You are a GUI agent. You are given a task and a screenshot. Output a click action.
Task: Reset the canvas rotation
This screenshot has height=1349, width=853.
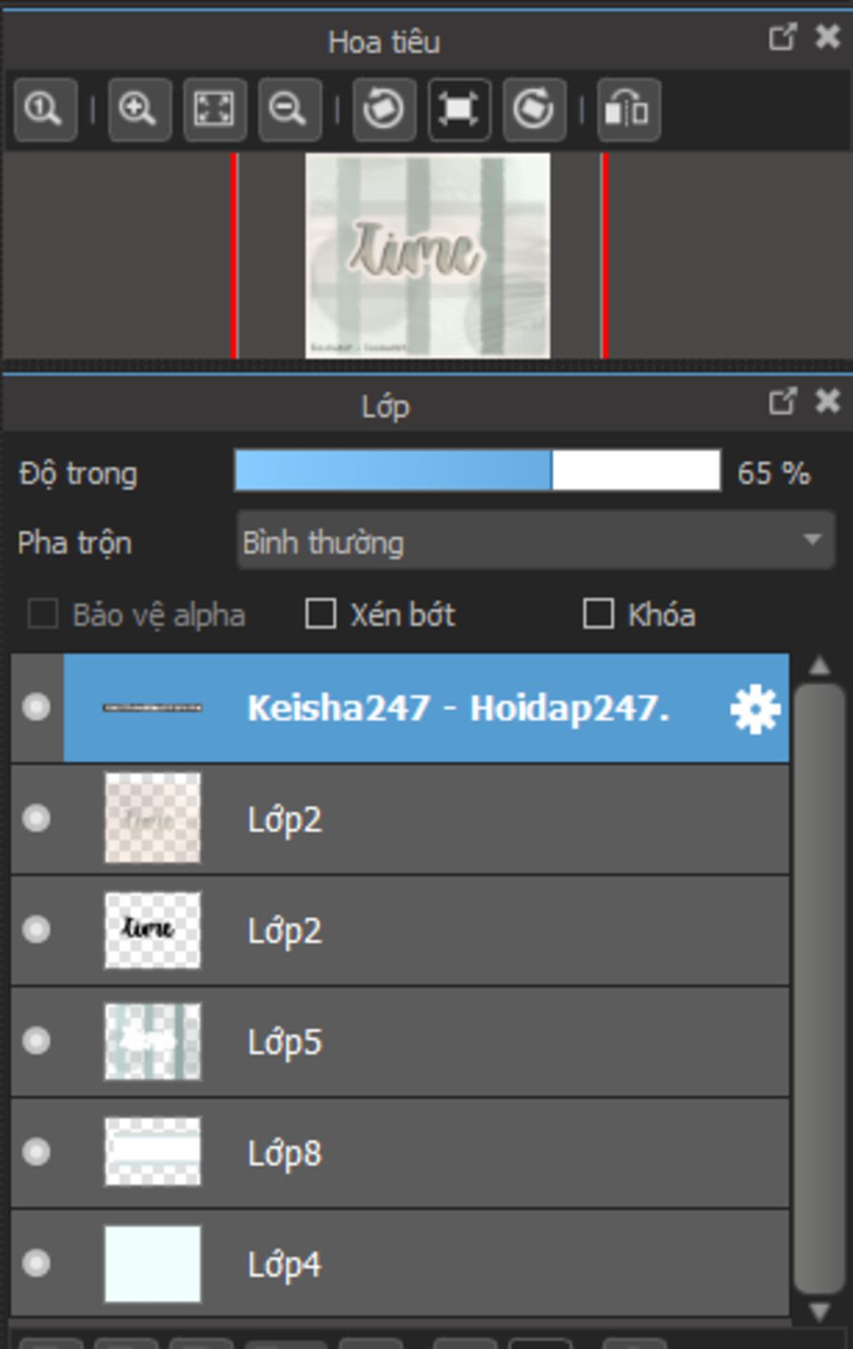click(x=459, y=109)
